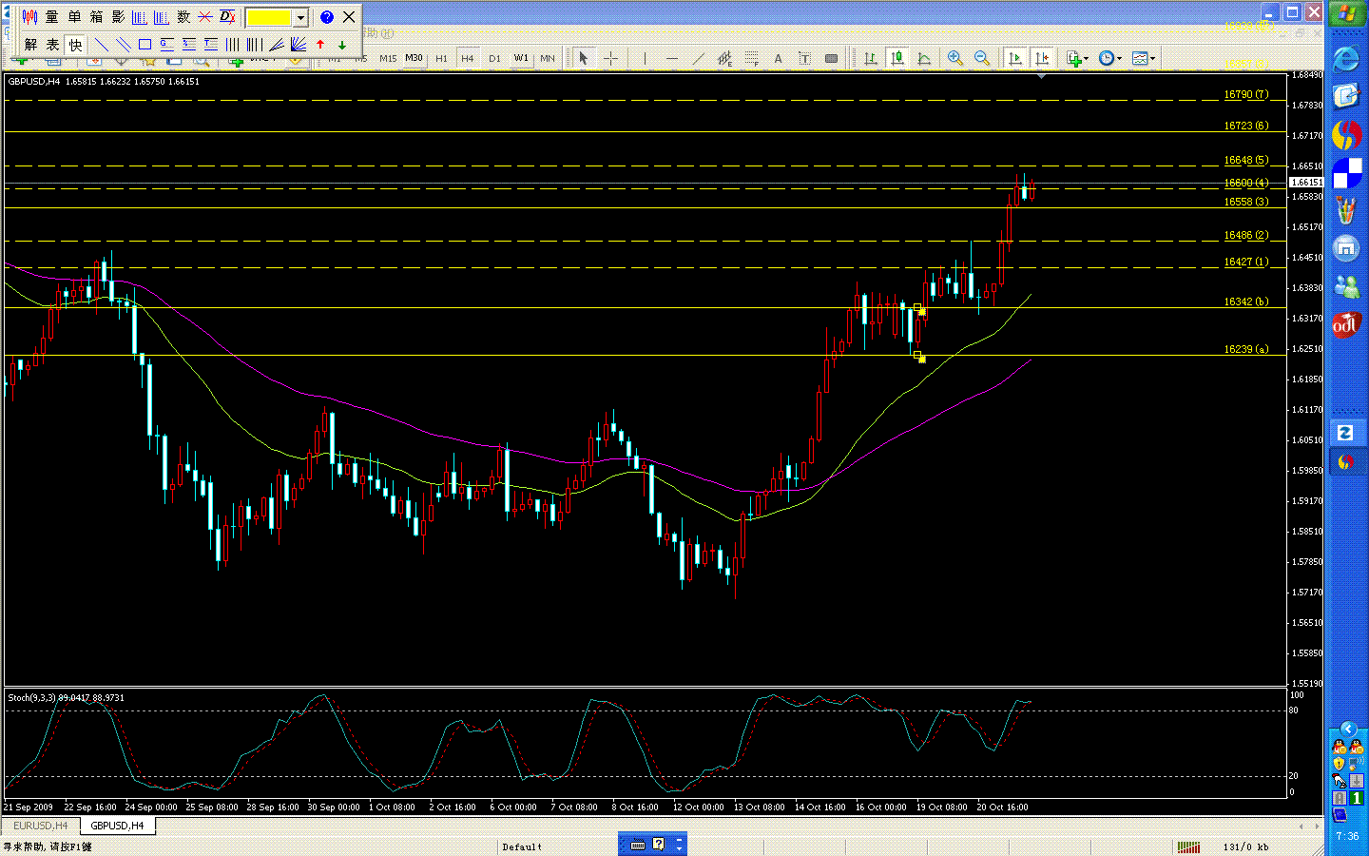Click the 单 button in the floating toolbar
The image size is (1369, 856).
click(74, 17)
